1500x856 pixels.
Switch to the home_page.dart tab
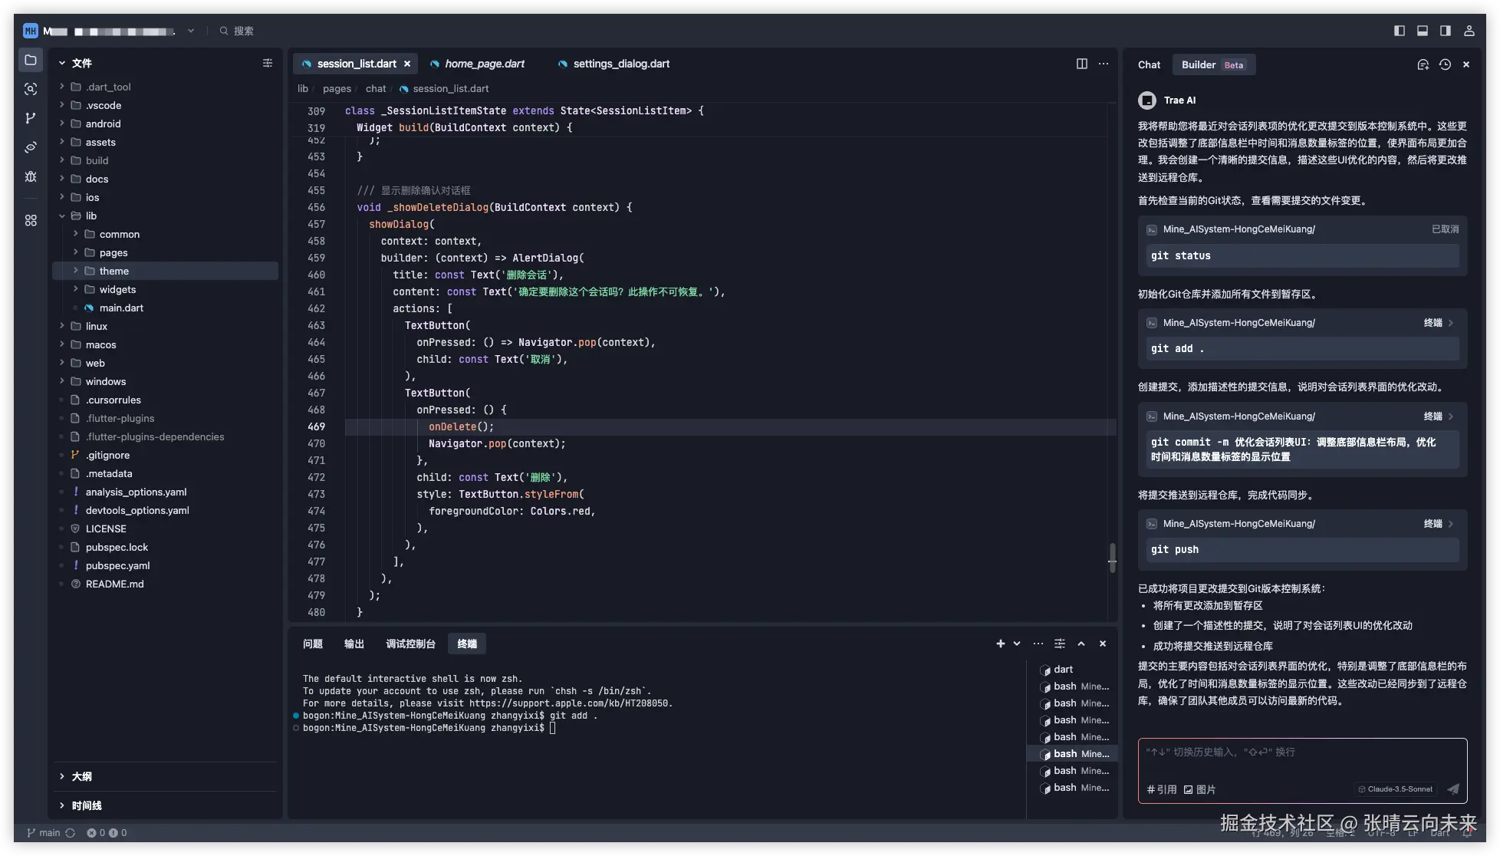[x=484, y=64]
